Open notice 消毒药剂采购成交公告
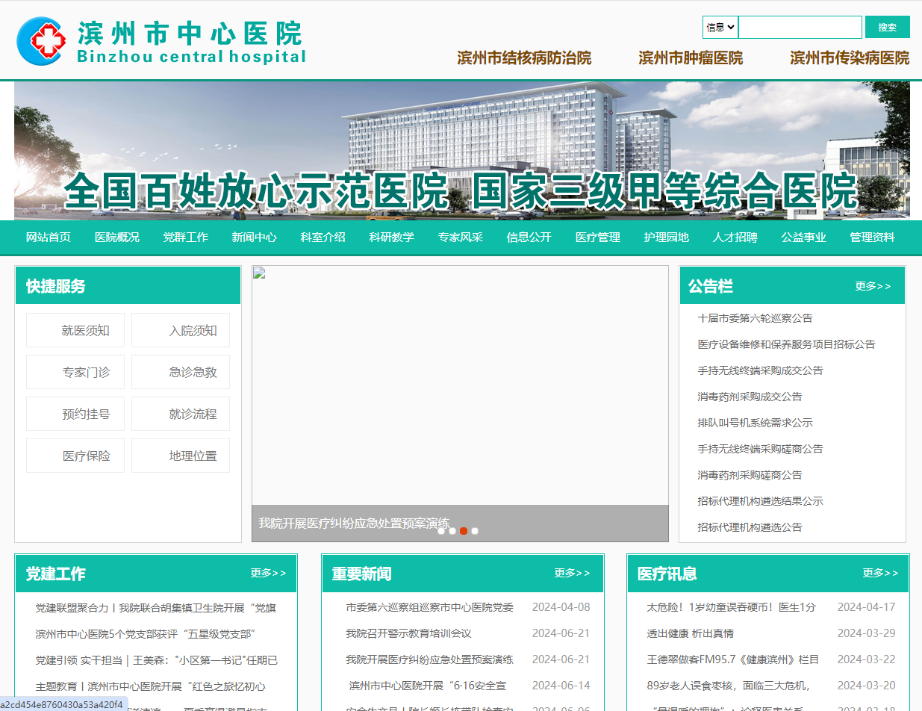 tap(750, 397)
